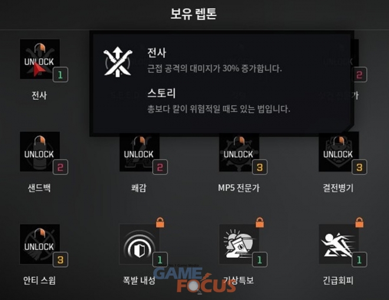Click the 결전병기 label text
The height and width of the screenshot is (300, 389).
[338, 188]
